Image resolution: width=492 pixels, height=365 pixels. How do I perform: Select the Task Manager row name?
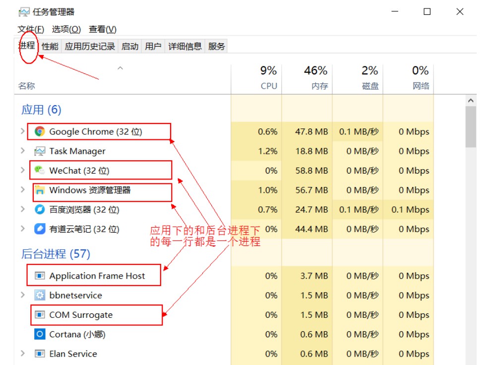click(77, 151)
